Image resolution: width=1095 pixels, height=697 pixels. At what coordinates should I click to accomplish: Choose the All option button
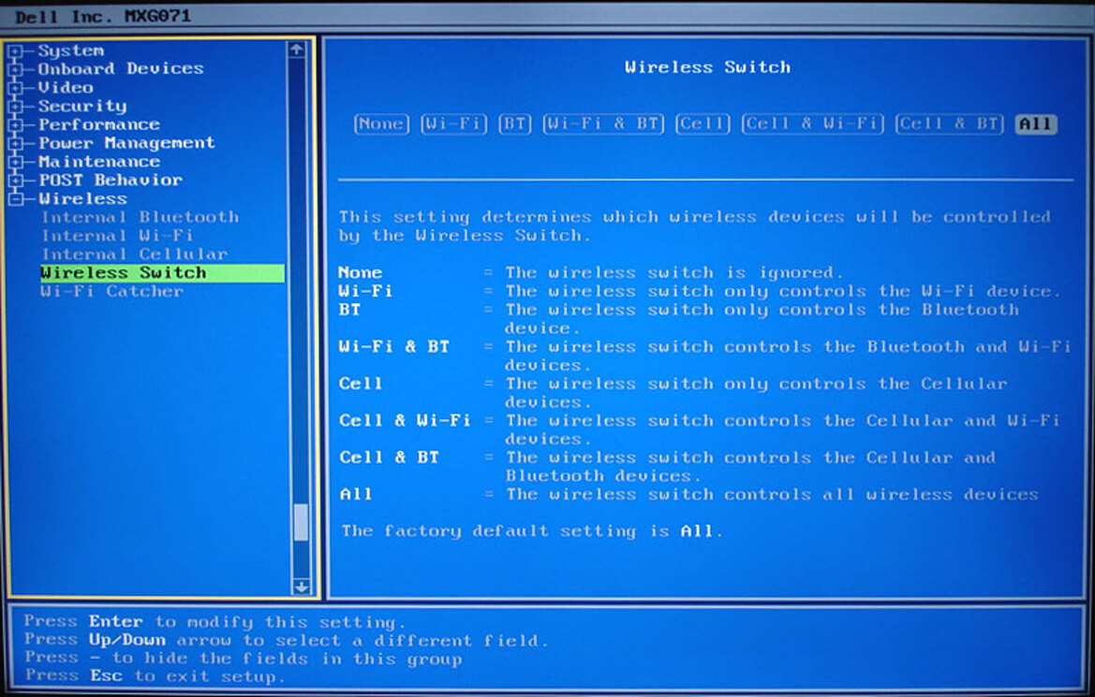[1036, 124]
